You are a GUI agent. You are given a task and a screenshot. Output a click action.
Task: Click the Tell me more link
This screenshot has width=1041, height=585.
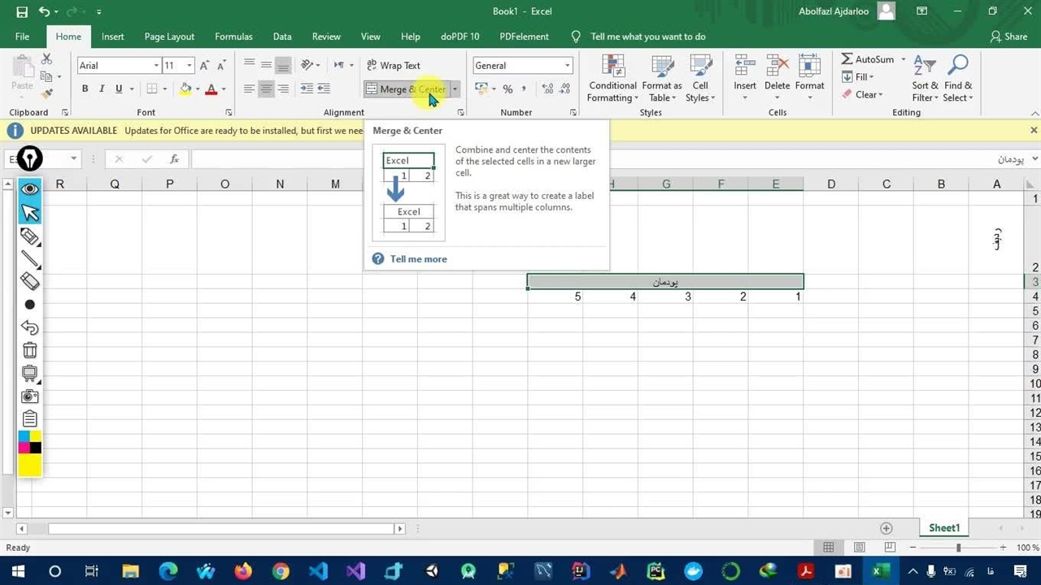coord(418,259)
